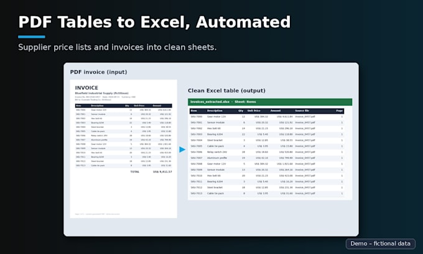The height and width of the screenshot is (254, 423).
Task: Click 'Aluminum profile' in the Excel output table
Action: (217, 158)
